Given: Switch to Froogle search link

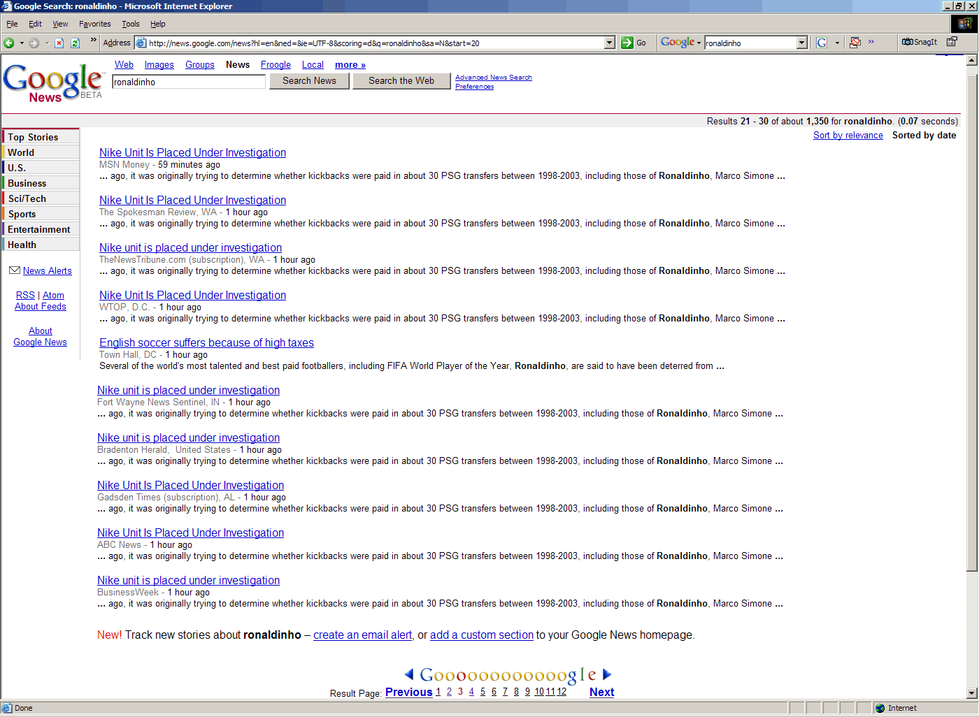Looking at the screenshot, I should click(x=276, y=65).
